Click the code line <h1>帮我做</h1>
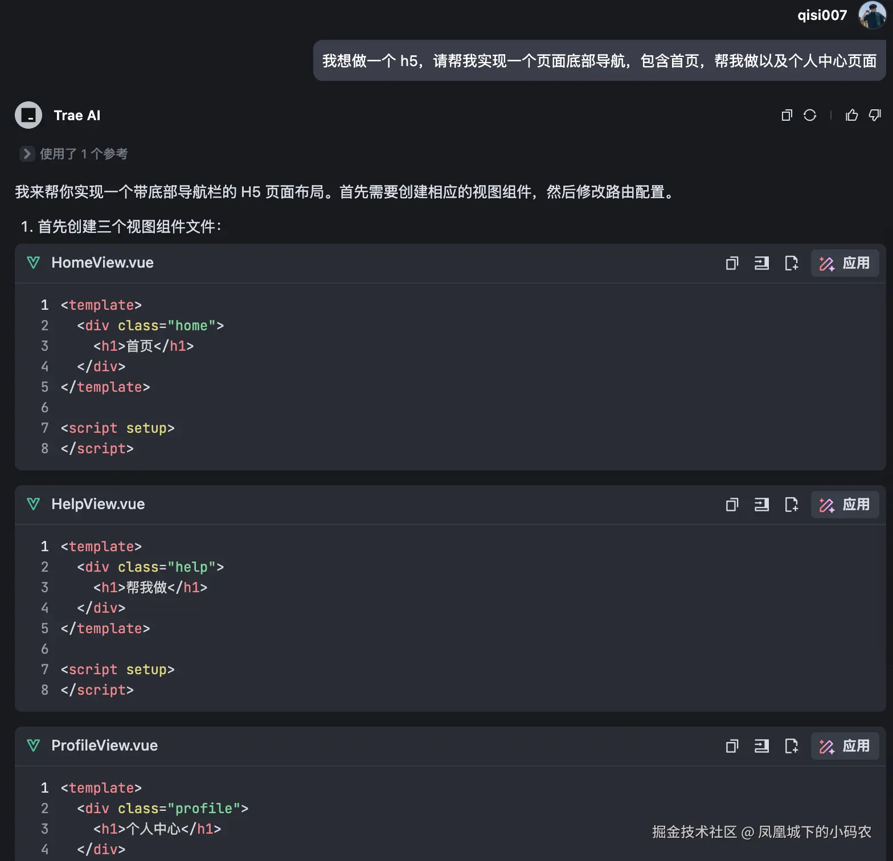 [150, 588]
